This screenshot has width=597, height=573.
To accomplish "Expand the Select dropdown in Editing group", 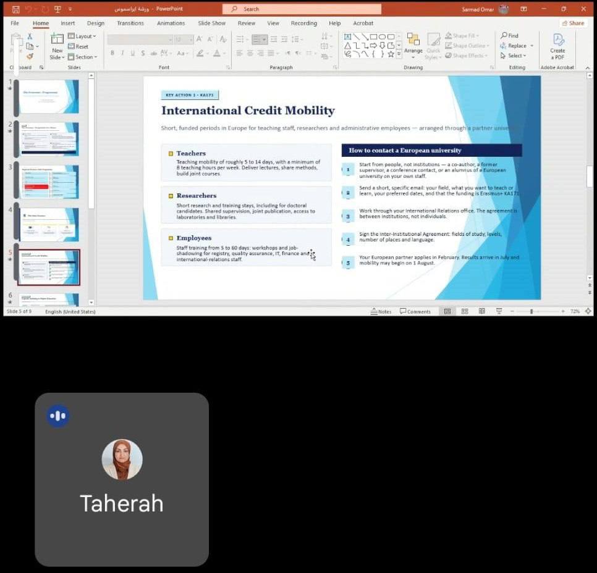I will coord(514,56).
